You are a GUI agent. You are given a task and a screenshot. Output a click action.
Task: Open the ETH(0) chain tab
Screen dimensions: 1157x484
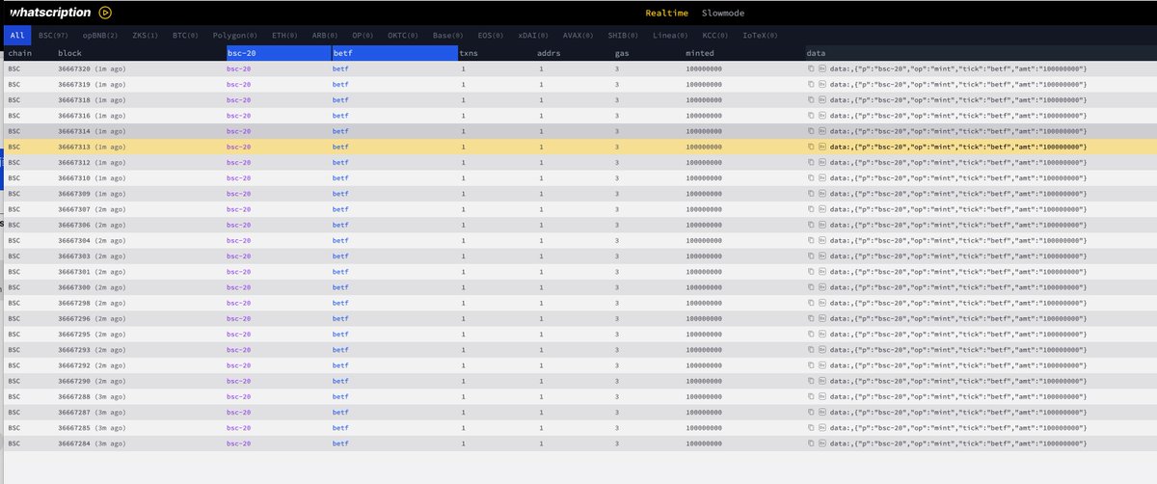(286, 35)
